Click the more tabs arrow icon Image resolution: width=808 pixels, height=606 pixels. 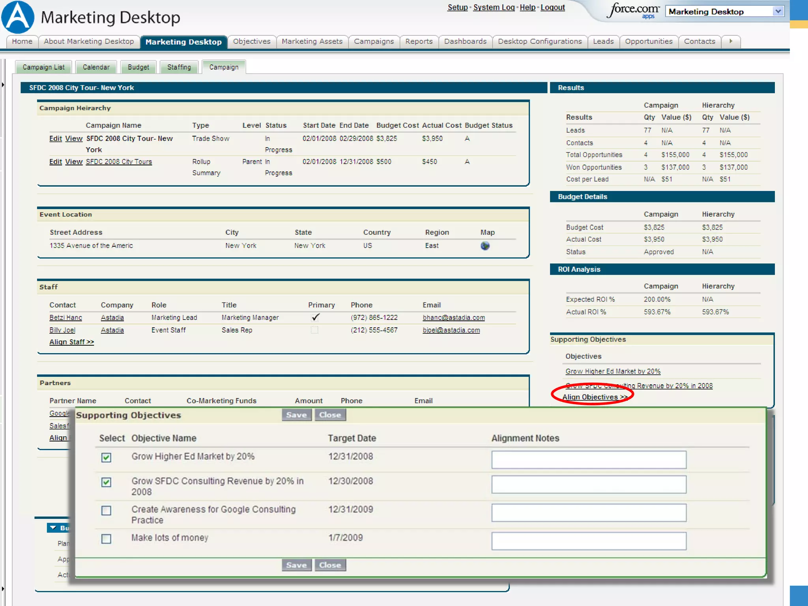coord(731,41)
